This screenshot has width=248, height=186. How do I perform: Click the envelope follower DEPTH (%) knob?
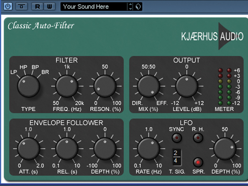[105, 149]
